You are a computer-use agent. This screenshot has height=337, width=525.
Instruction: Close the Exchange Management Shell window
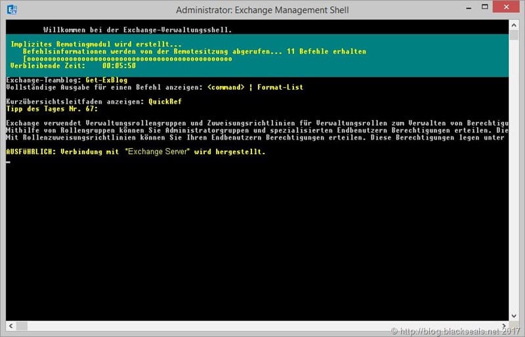[x=506, y=7]
